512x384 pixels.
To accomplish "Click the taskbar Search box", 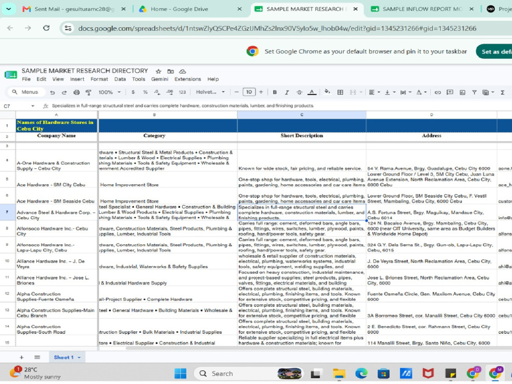I will (248, 373).
